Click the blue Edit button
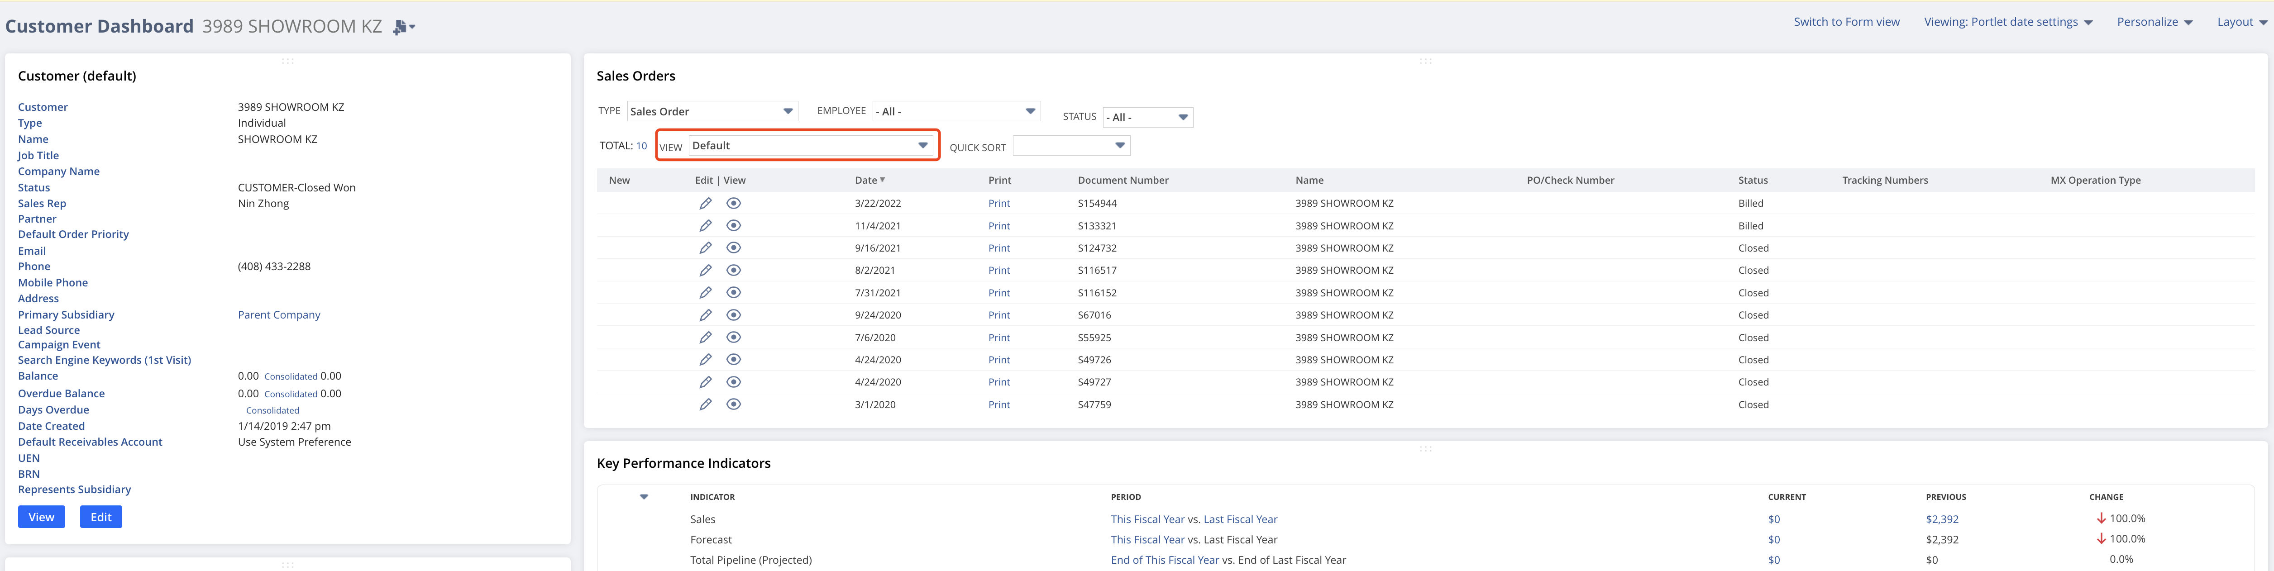This screenshot has height=571, width=2274. (100, 517)
